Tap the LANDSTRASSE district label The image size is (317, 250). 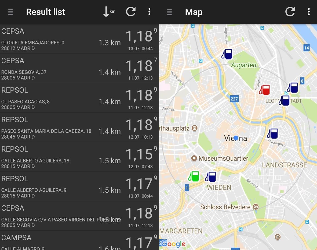click(x=285, y=165)
